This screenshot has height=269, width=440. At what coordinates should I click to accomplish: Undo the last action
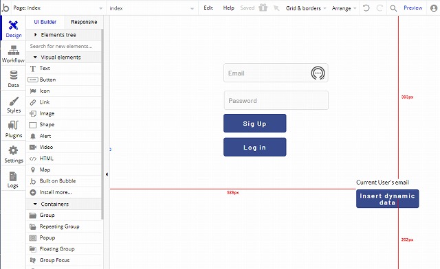[366, 8]
